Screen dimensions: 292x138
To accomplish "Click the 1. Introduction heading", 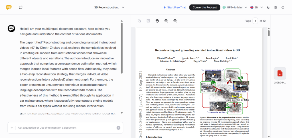I will pyautogui.click(x=154, y=137).
